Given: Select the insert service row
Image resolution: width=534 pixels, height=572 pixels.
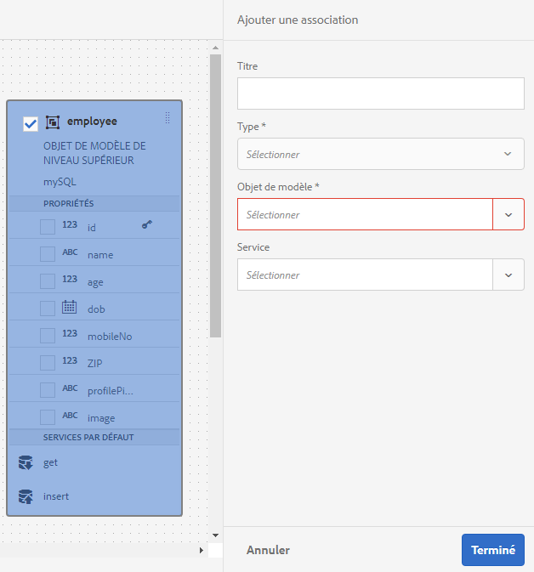Looking at the screenshot, I should point(94,496).
